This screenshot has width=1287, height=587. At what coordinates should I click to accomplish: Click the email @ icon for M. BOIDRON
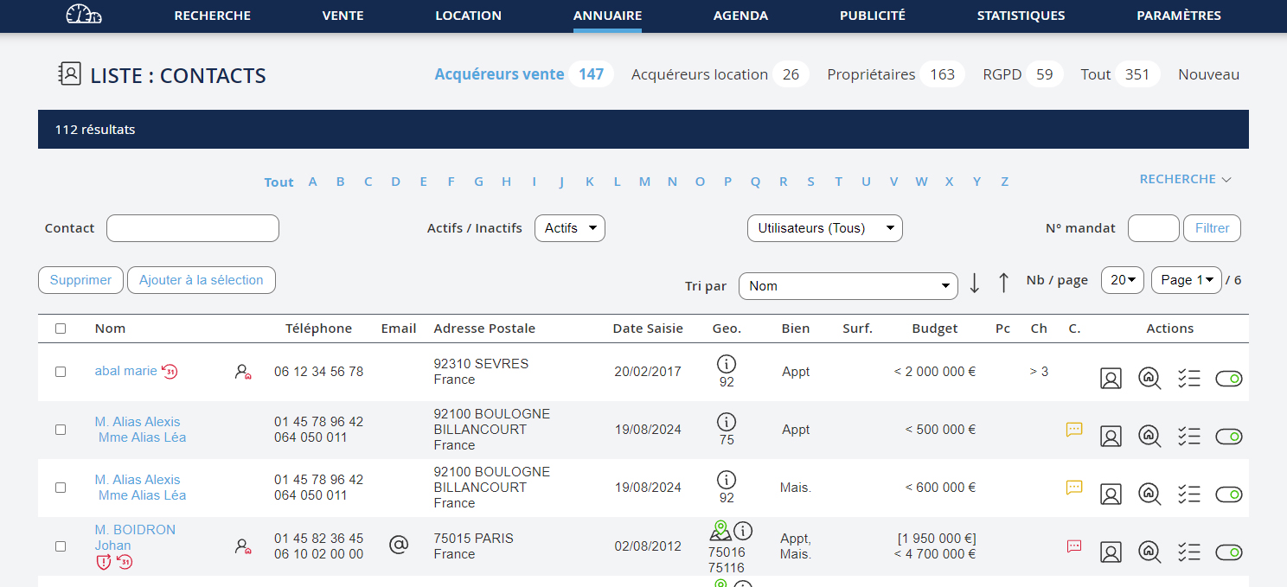[x=398, y=546]
